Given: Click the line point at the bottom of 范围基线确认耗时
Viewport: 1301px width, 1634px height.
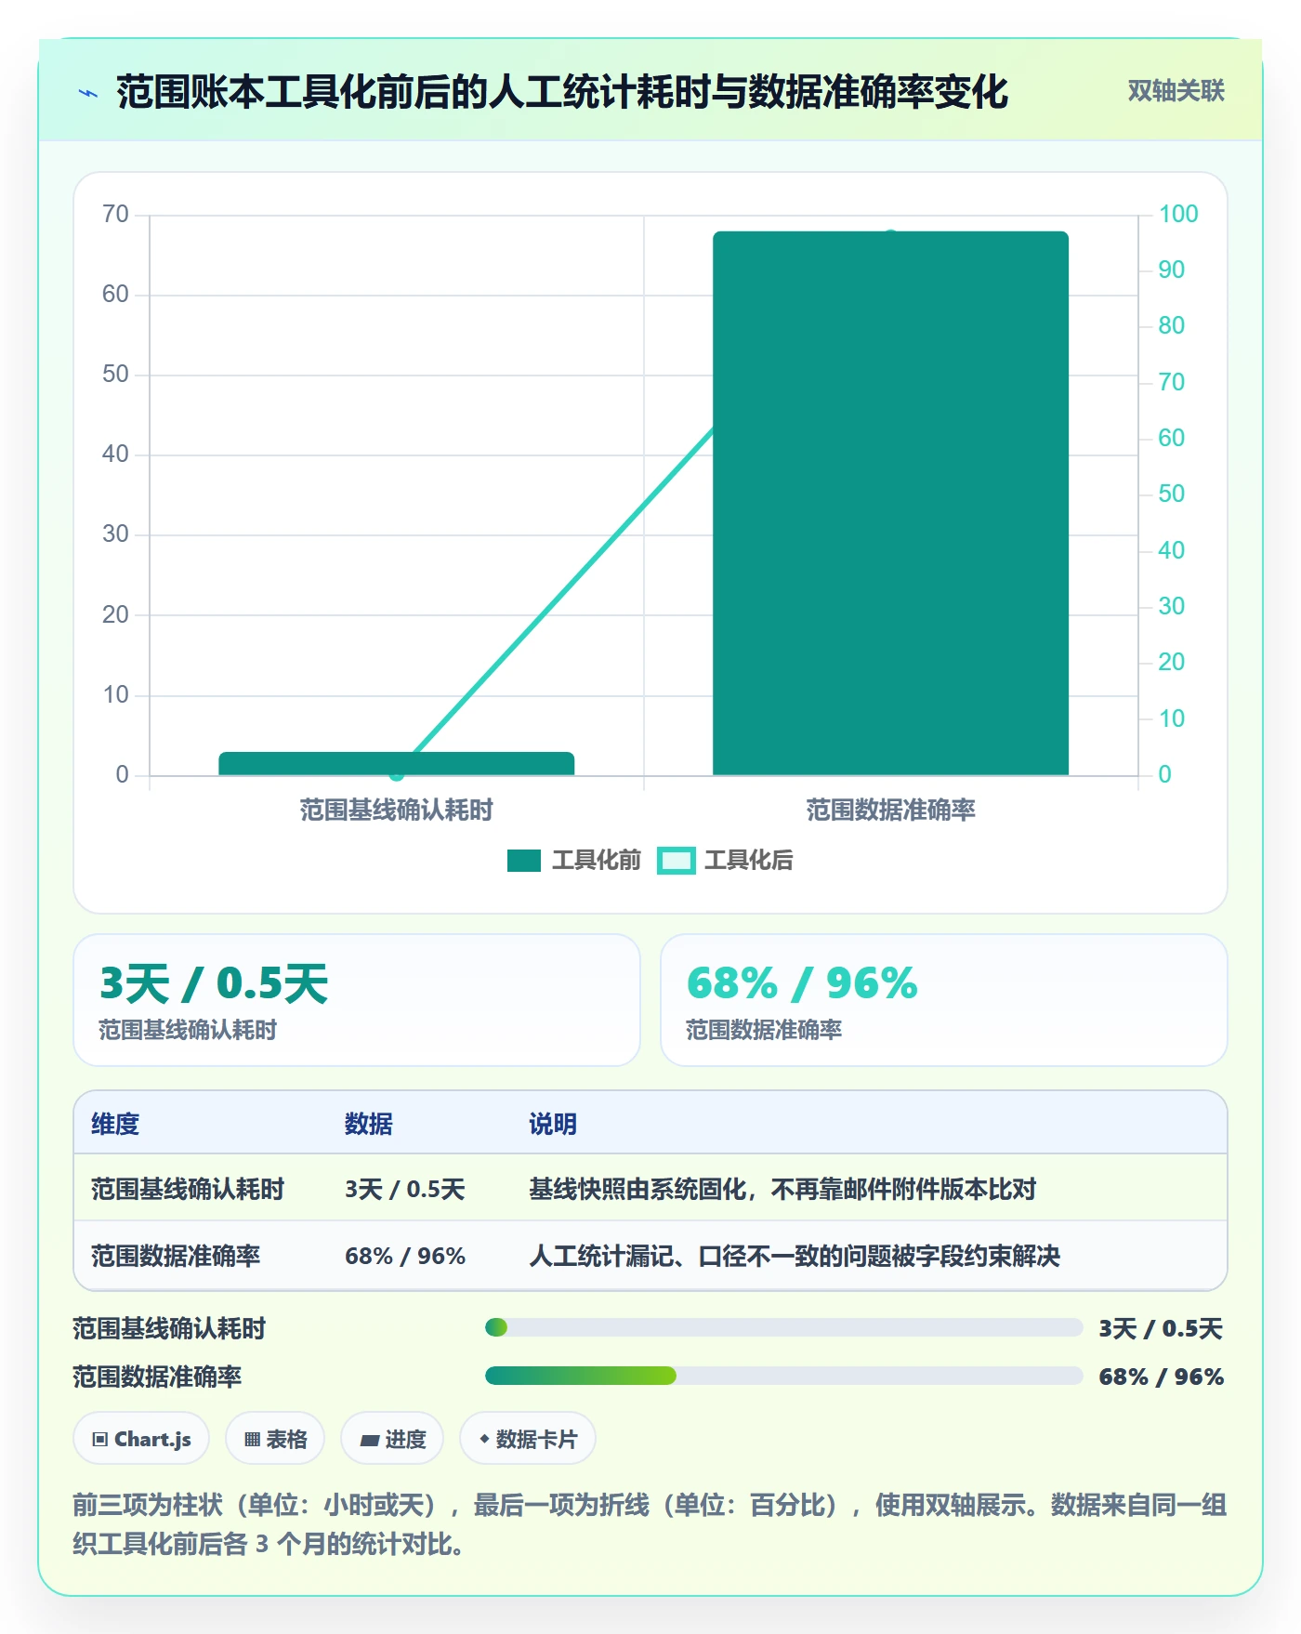Looking at the screenshot, I should pyautogui.click(x=397, y=774).
